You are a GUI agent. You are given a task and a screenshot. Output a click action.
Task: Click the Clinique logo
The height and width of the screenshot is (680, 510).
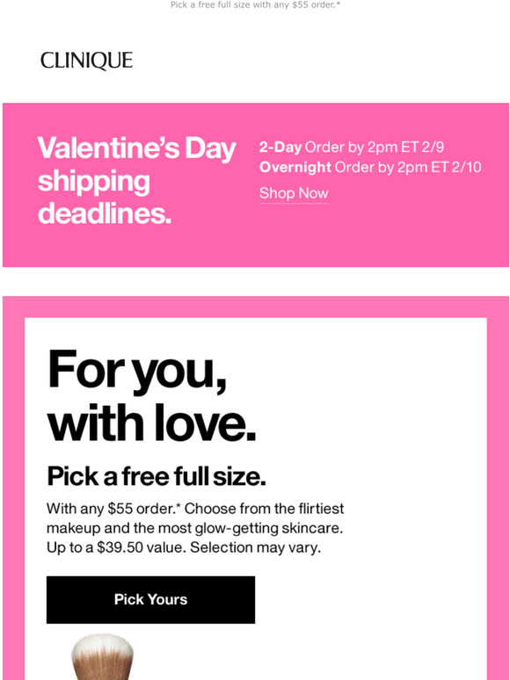coord(86,61)
